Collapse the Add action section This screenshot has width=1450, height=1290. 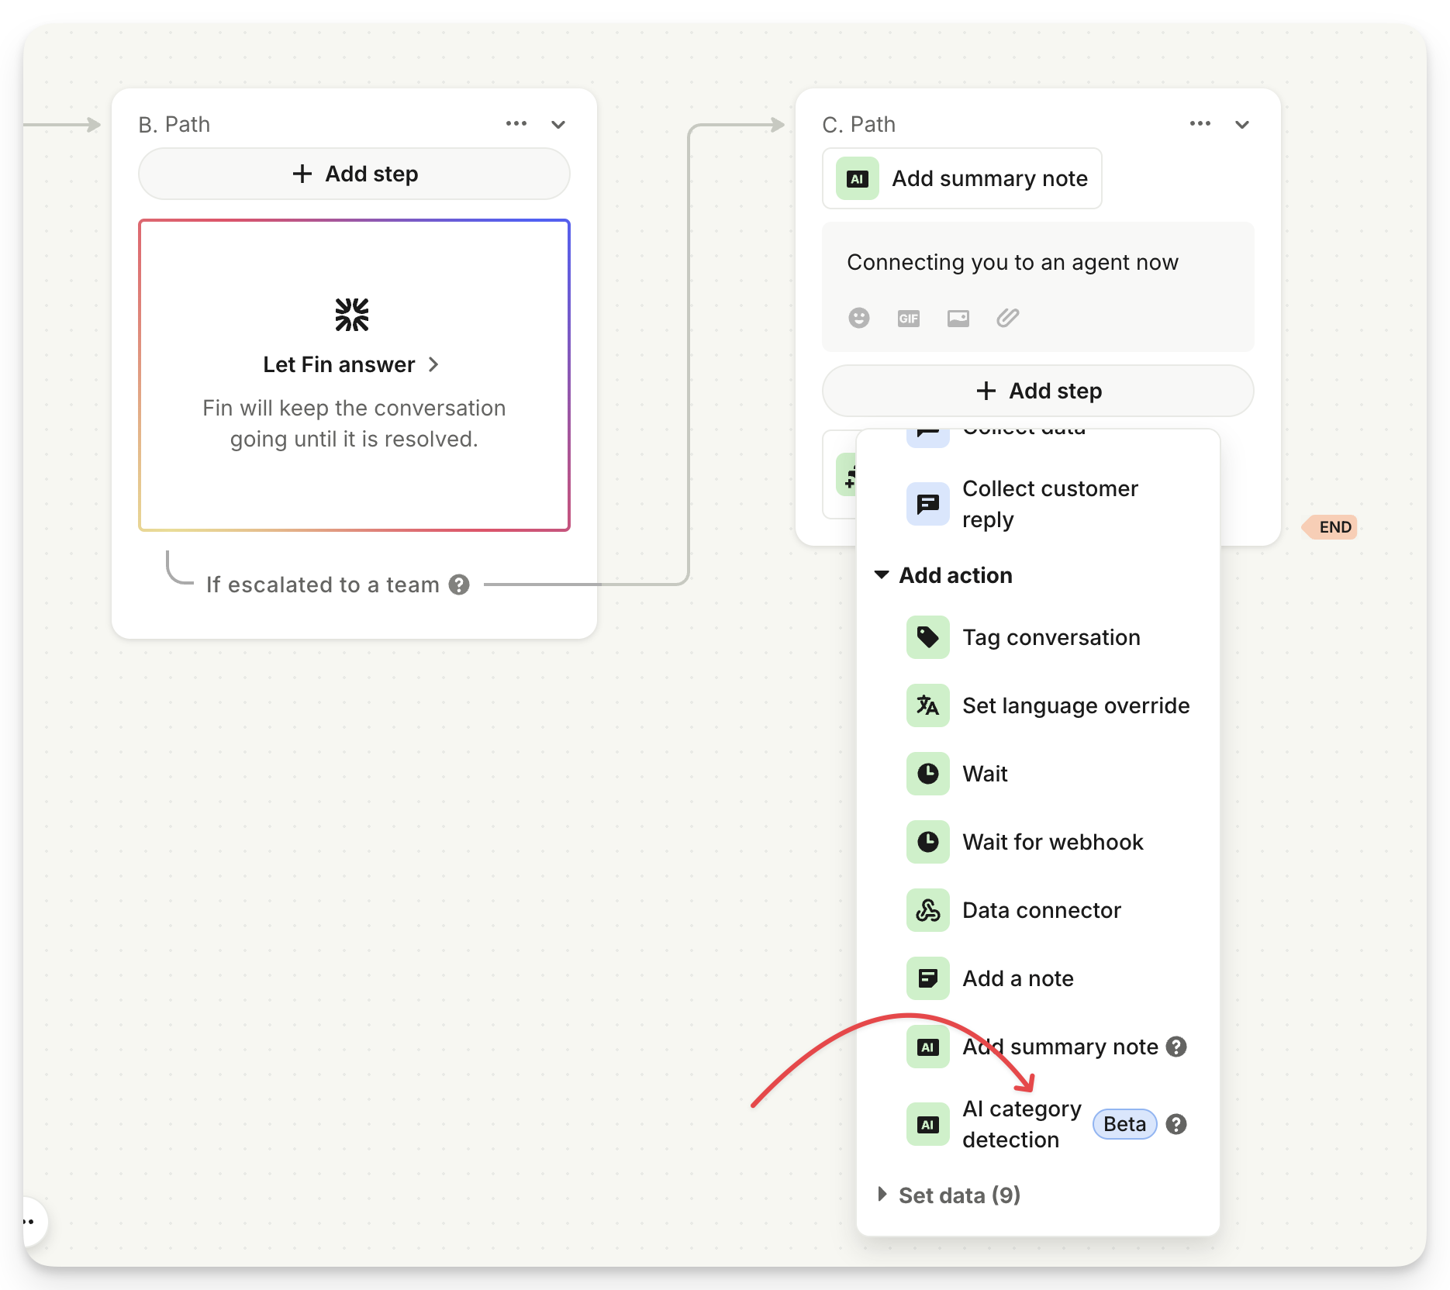coord(882,575)
